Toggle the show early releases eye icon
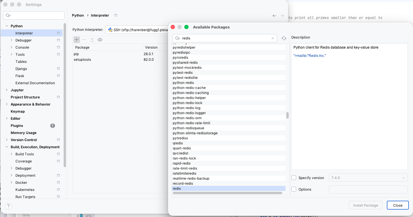Viewport: 413px width, 217px height. pyautogui.click(x=100, y=40)
